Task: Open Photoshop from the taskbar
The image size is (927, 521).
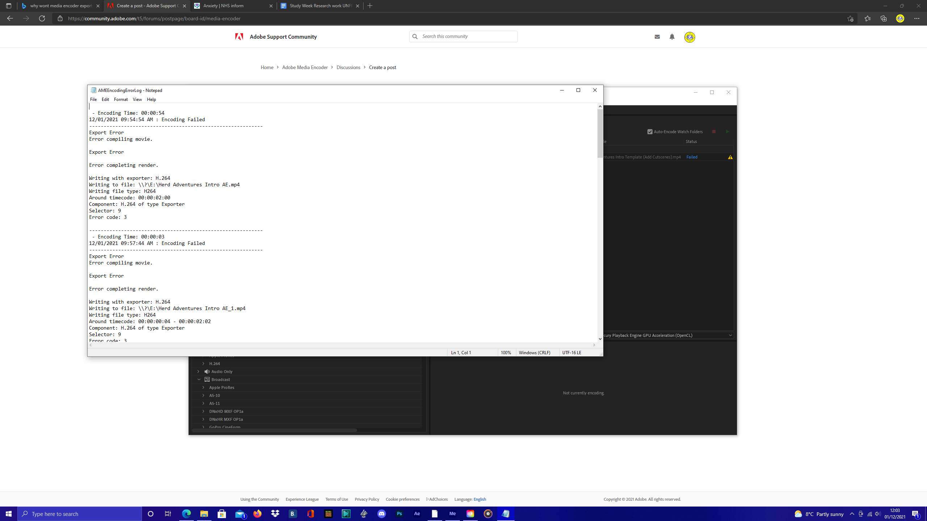Action: tap(399, 513)
